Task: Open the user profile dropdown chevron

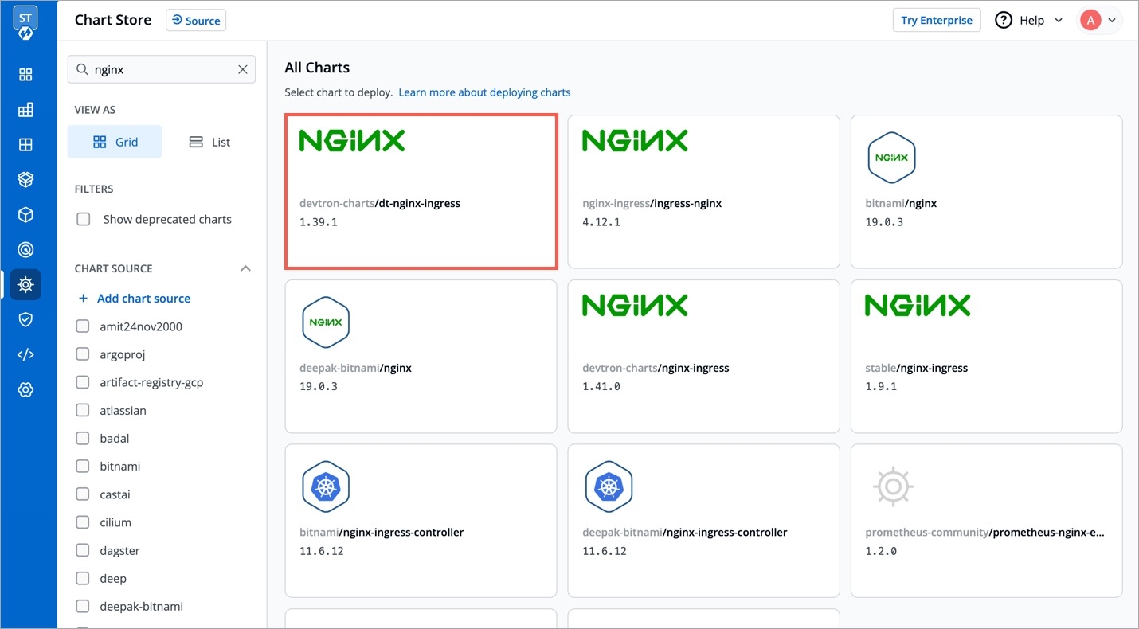Action: click(1112, 21)
